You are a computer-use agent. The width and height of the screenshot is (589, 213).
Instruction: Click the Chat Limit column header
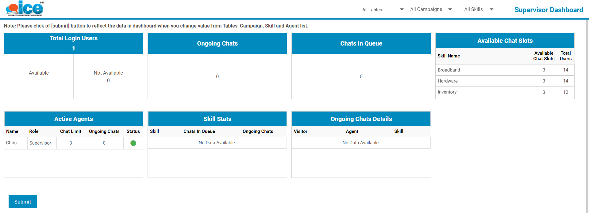coord(71,131)
